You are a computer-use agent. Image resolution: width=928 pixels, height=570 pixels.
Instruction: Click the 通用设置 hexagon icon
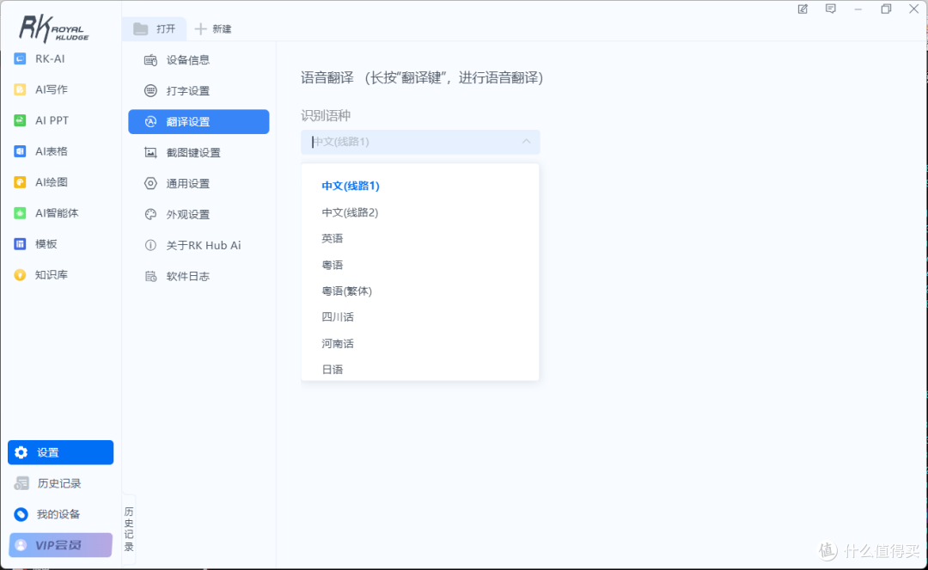tap(151, 183)
